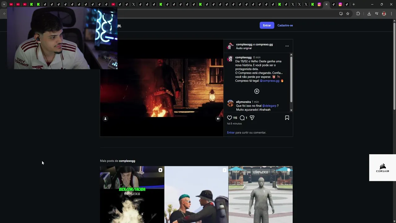Open the post's three-dot options menu
Image resolution: width=396 pixels, height=223 pixels.
tap(287, 46)
